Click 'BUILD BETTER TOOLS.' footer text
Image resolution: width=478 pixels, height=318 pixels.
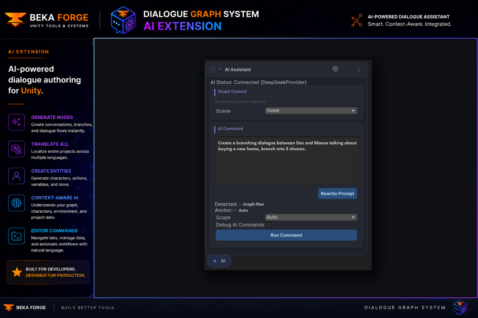[x=88, y=308]
